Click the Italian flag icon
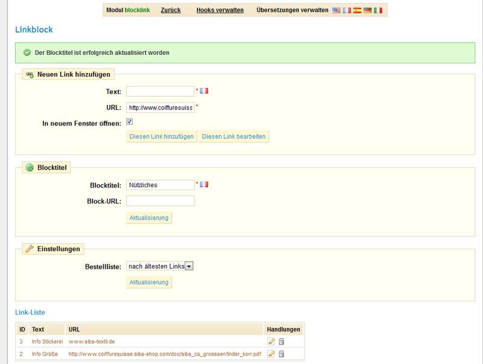This screenshot has width=483, height=364. pos(378,10)
